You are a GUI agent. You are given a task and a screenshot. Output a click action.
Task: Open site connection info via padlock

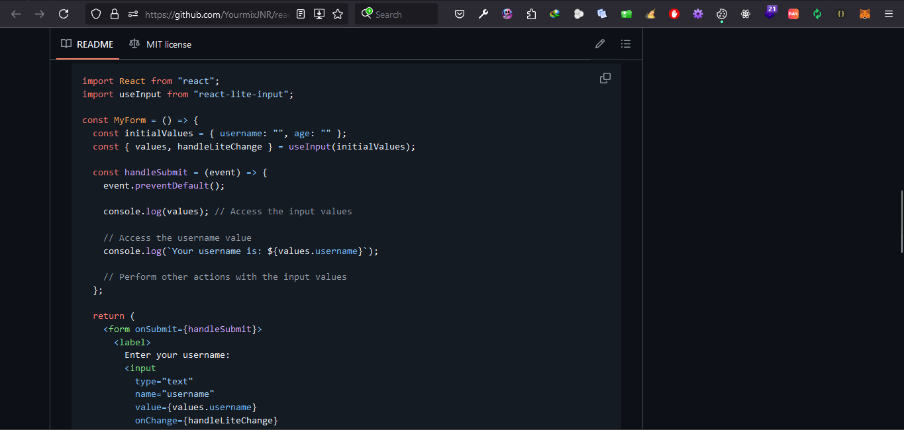115,13
